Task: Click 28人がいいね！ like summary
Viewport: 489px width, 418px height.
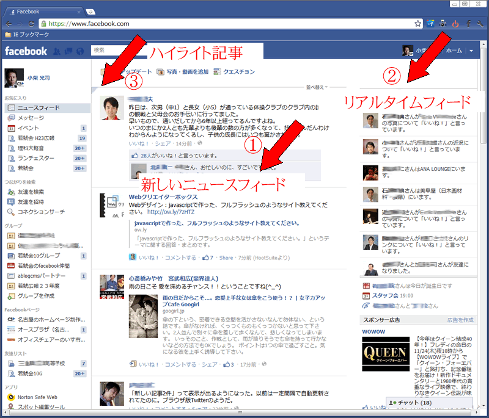Action: (179, 156)
